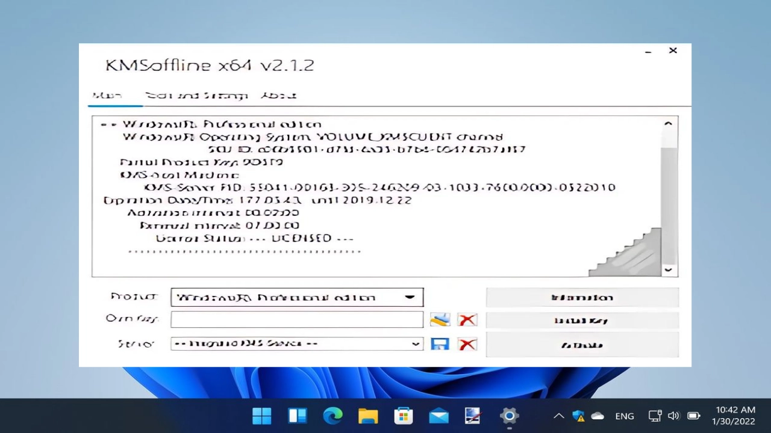Click the taskbar app icon left of Settings
Screen dimensions: 771x433
[473, 416]
